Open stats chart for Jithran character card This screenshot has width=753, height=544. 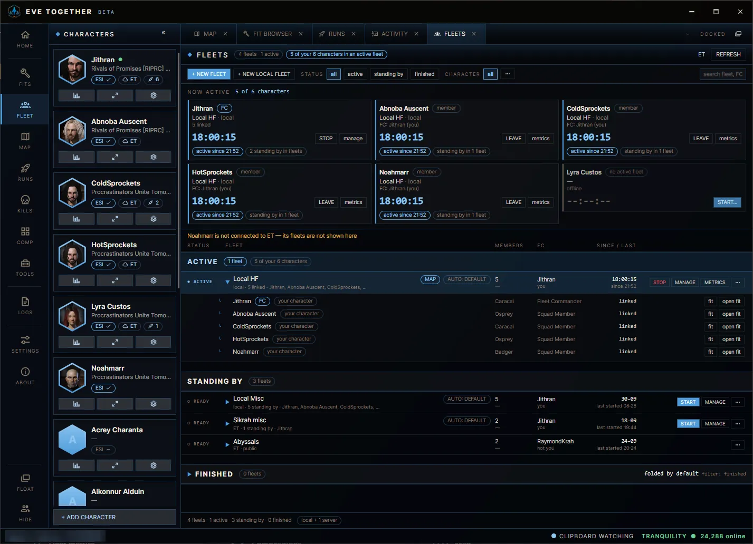pyautogui.click(x=77, y=95)
